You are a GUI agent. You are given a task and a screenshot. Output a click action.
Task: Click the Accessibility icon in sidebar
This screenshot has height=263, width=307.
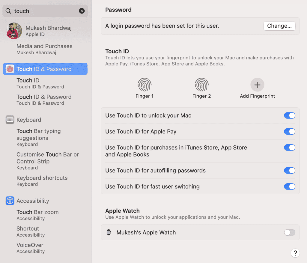pos(10,201)
